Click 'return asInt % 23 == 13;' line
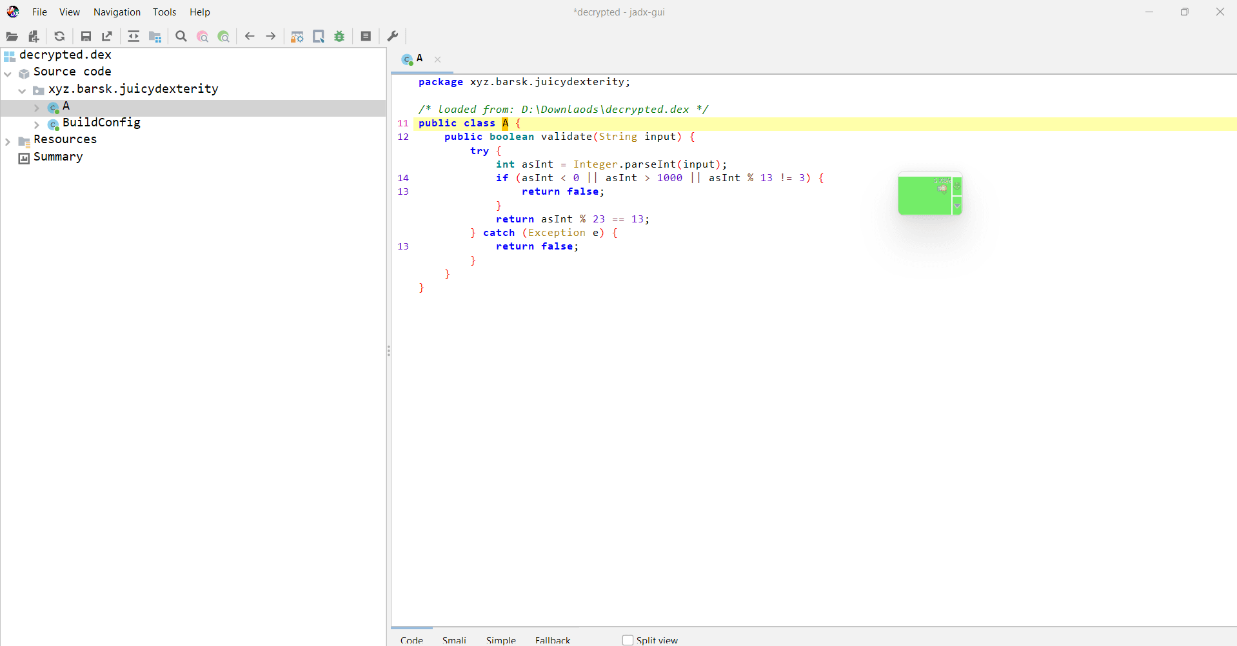 pyautogui.click(x=573, y=219)
